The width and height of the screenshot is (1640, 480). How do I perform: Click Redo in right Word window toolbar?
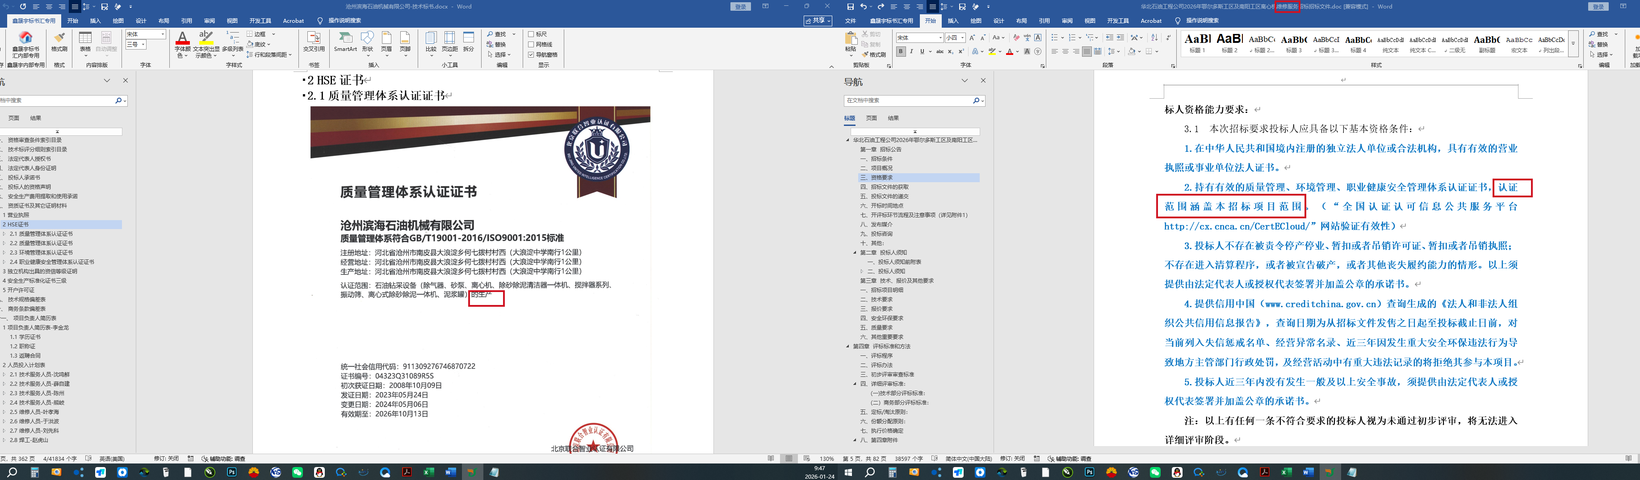[881, 6]
